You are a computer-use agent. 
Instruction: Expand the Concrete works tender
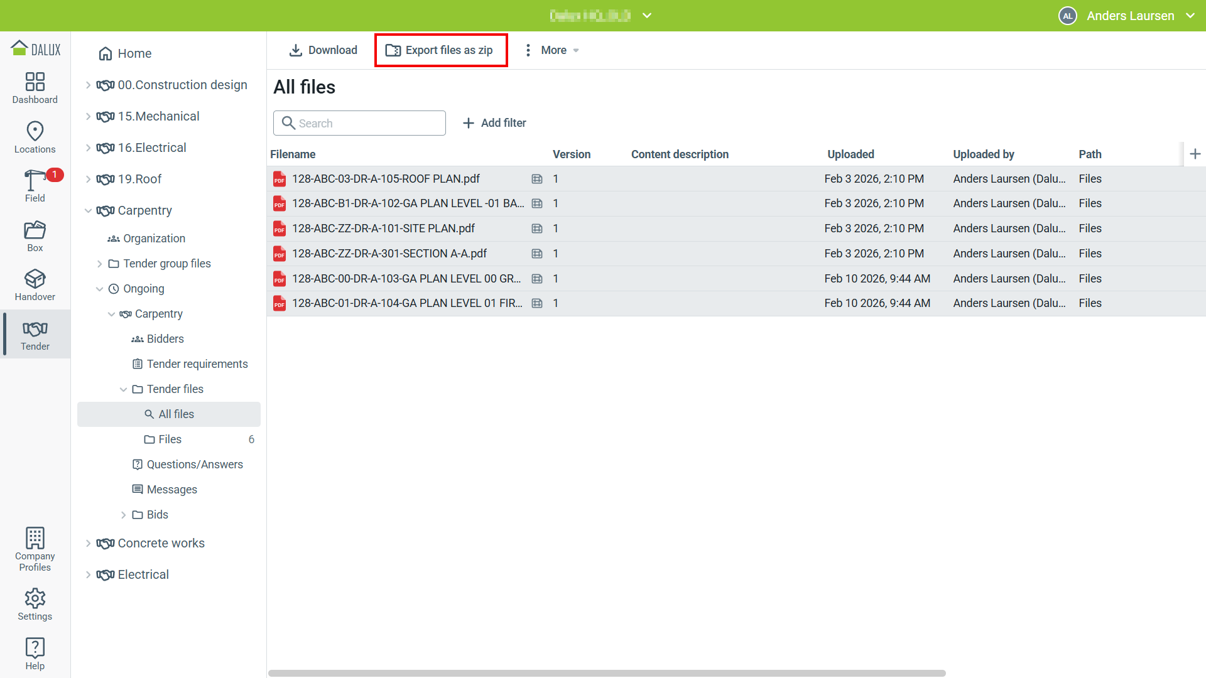tap(89, 543)
